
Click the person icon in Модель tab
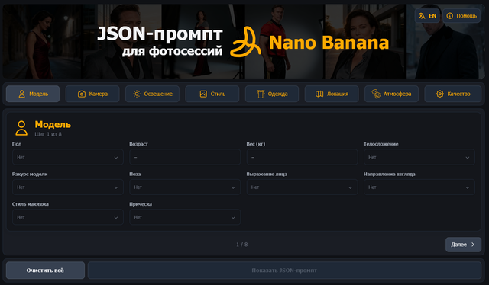[21, 94]
